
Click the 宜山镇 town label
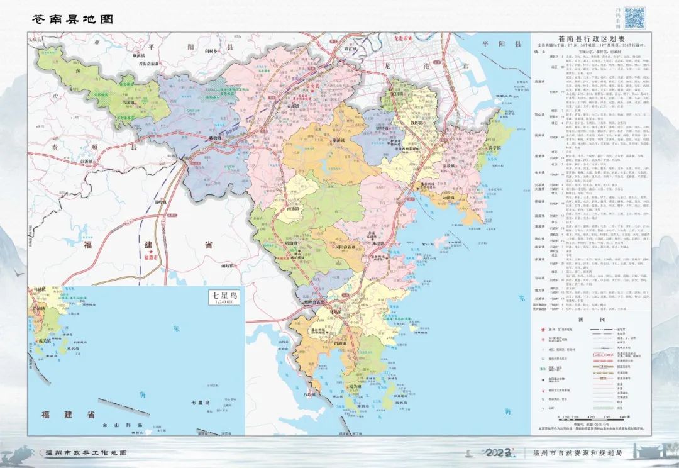[397, 94]
